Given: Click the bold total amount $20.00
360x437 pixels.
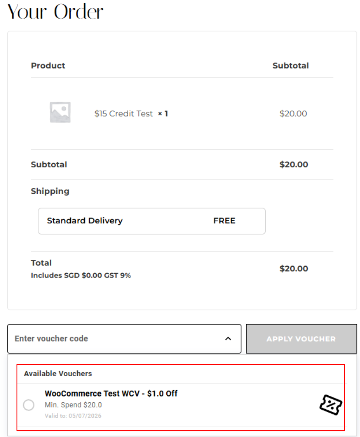Looking at the screenshot, I should click(294, 268).
